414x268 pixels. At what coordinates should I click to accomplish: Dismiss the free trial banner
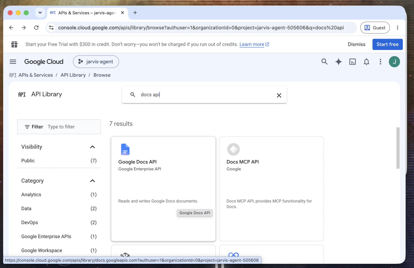[357, 44]
